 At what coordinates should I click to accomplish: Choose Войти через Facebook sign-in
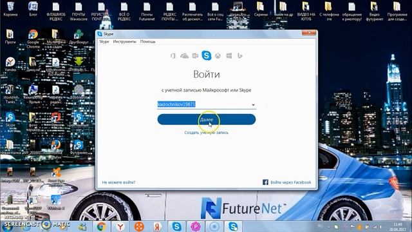(286, 182)
